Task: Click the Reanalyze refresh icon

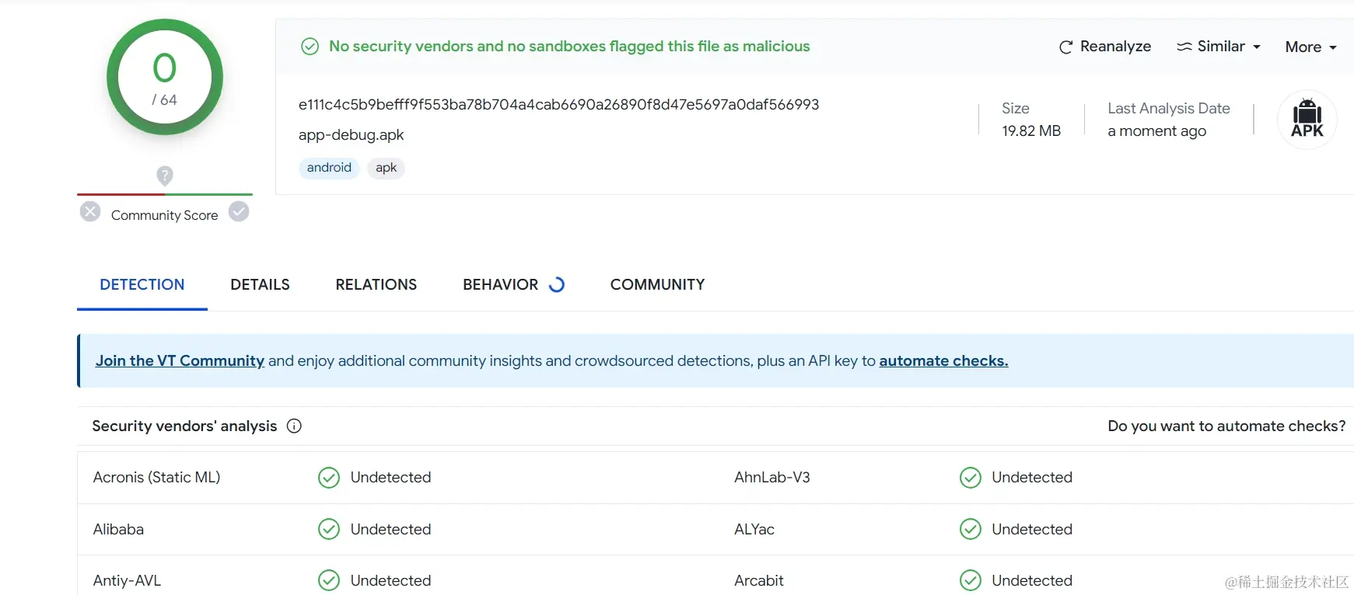Action: [x=1065, y=47]
